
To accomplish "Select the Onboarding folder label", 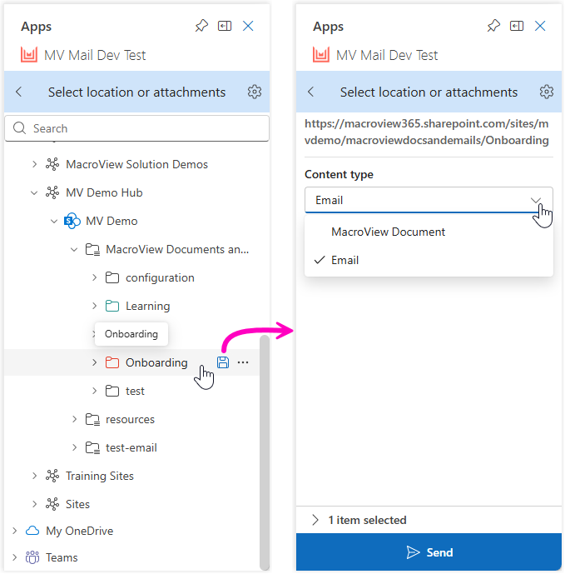I will (x=156, y=362).
